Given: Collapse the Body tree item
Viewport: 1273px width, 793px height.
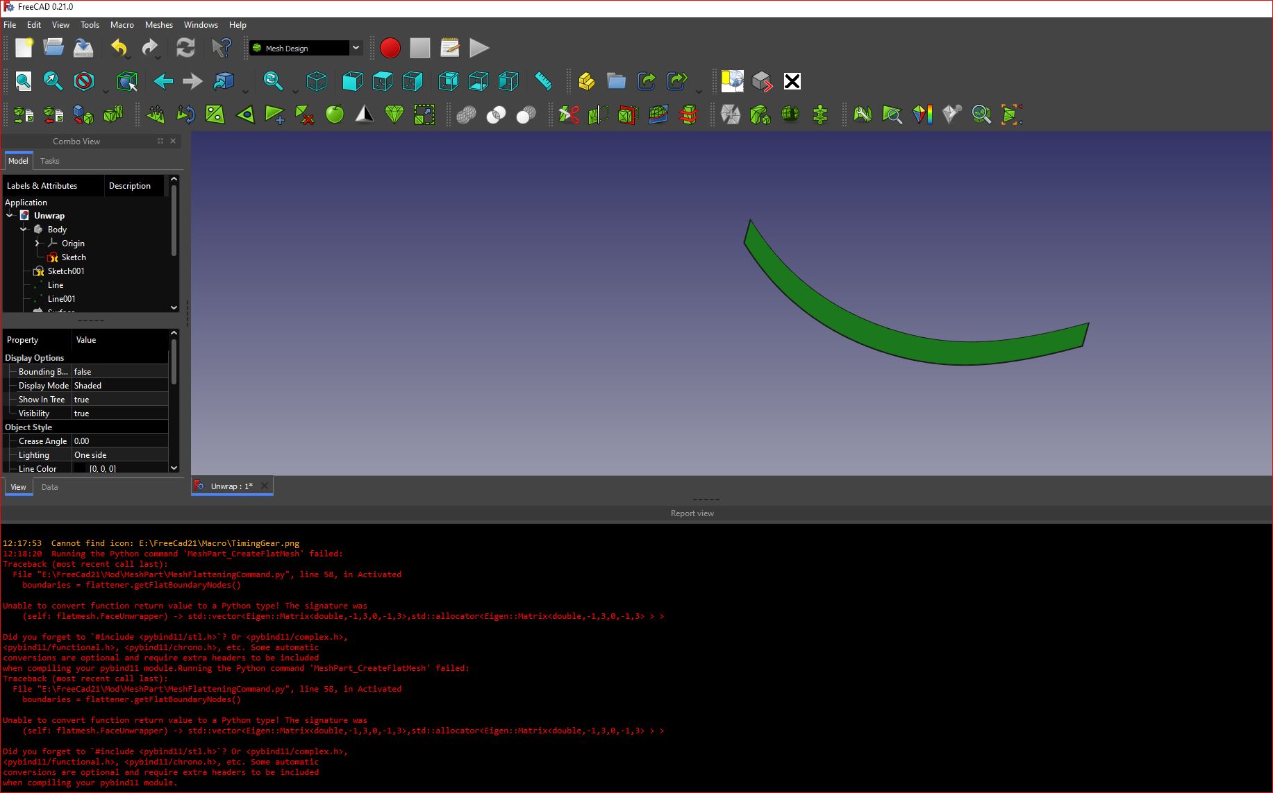Looking at the screenshot, I should point(24,229).
